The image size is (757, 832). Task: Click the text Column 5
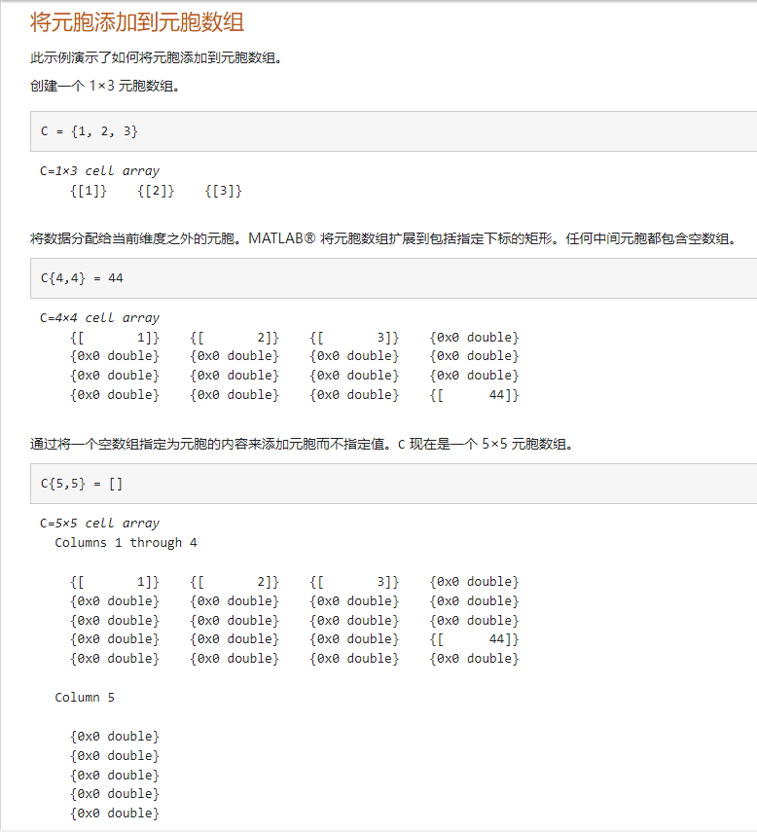coord(85,697)
